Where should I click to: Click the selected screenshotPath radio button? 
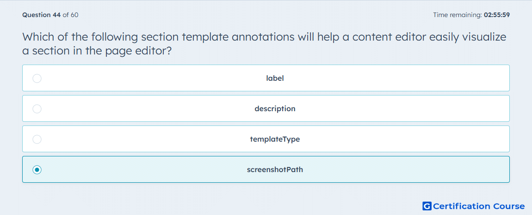(x=37, y=170)
